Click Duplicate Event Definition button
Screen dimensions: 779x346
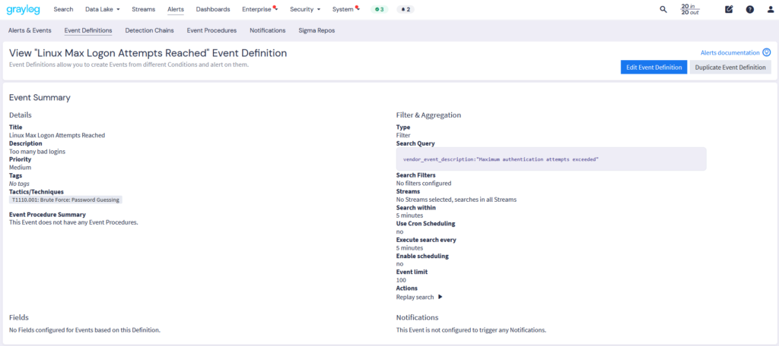pos(730,68)
